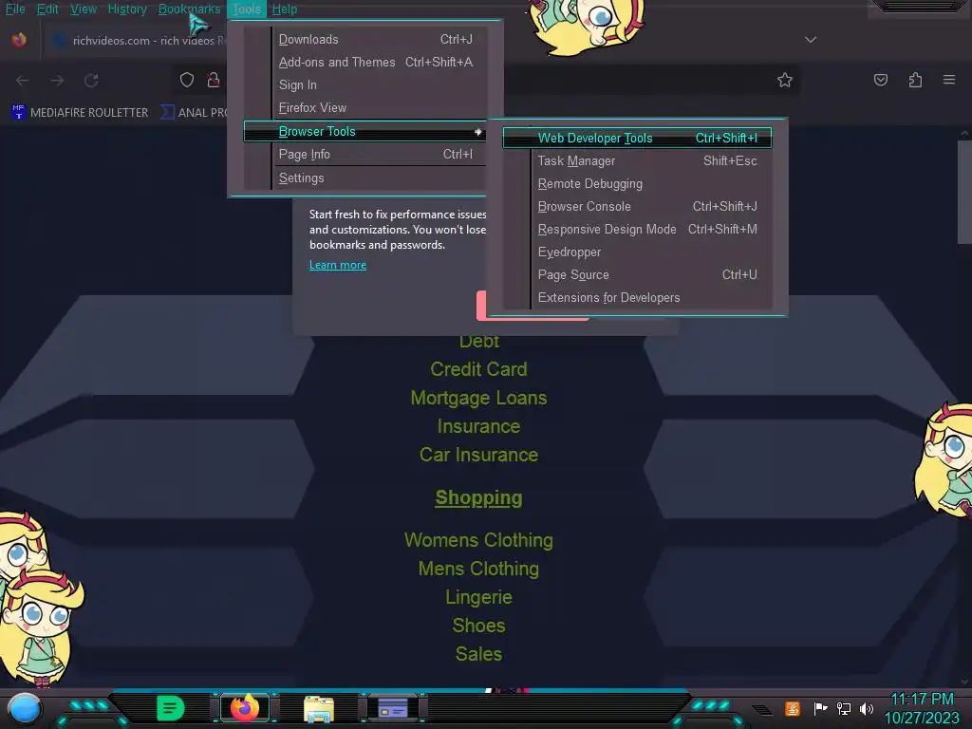Launch Web Developer Tools
The height and width of the screenshot is (729, 972).
(x=637, y=138)
